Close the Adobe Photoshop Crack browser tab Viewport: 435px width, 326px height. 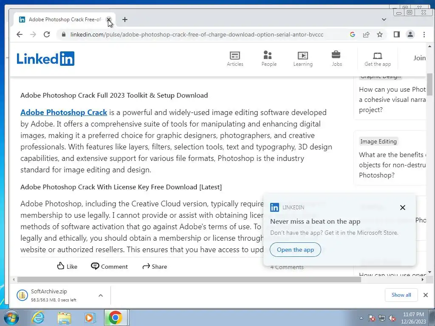pyautogui.click(x=109, y=20)
